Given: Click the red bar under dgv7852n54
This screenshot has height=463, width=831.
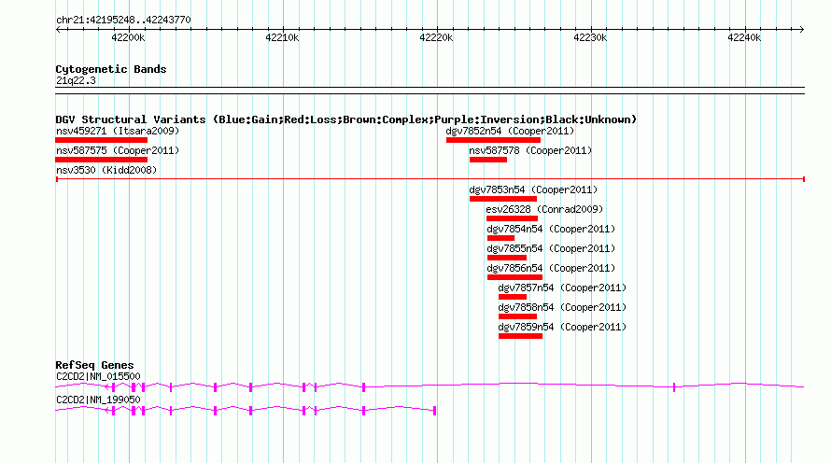Looking at the screenshot, I should click(x=493, y=140).
